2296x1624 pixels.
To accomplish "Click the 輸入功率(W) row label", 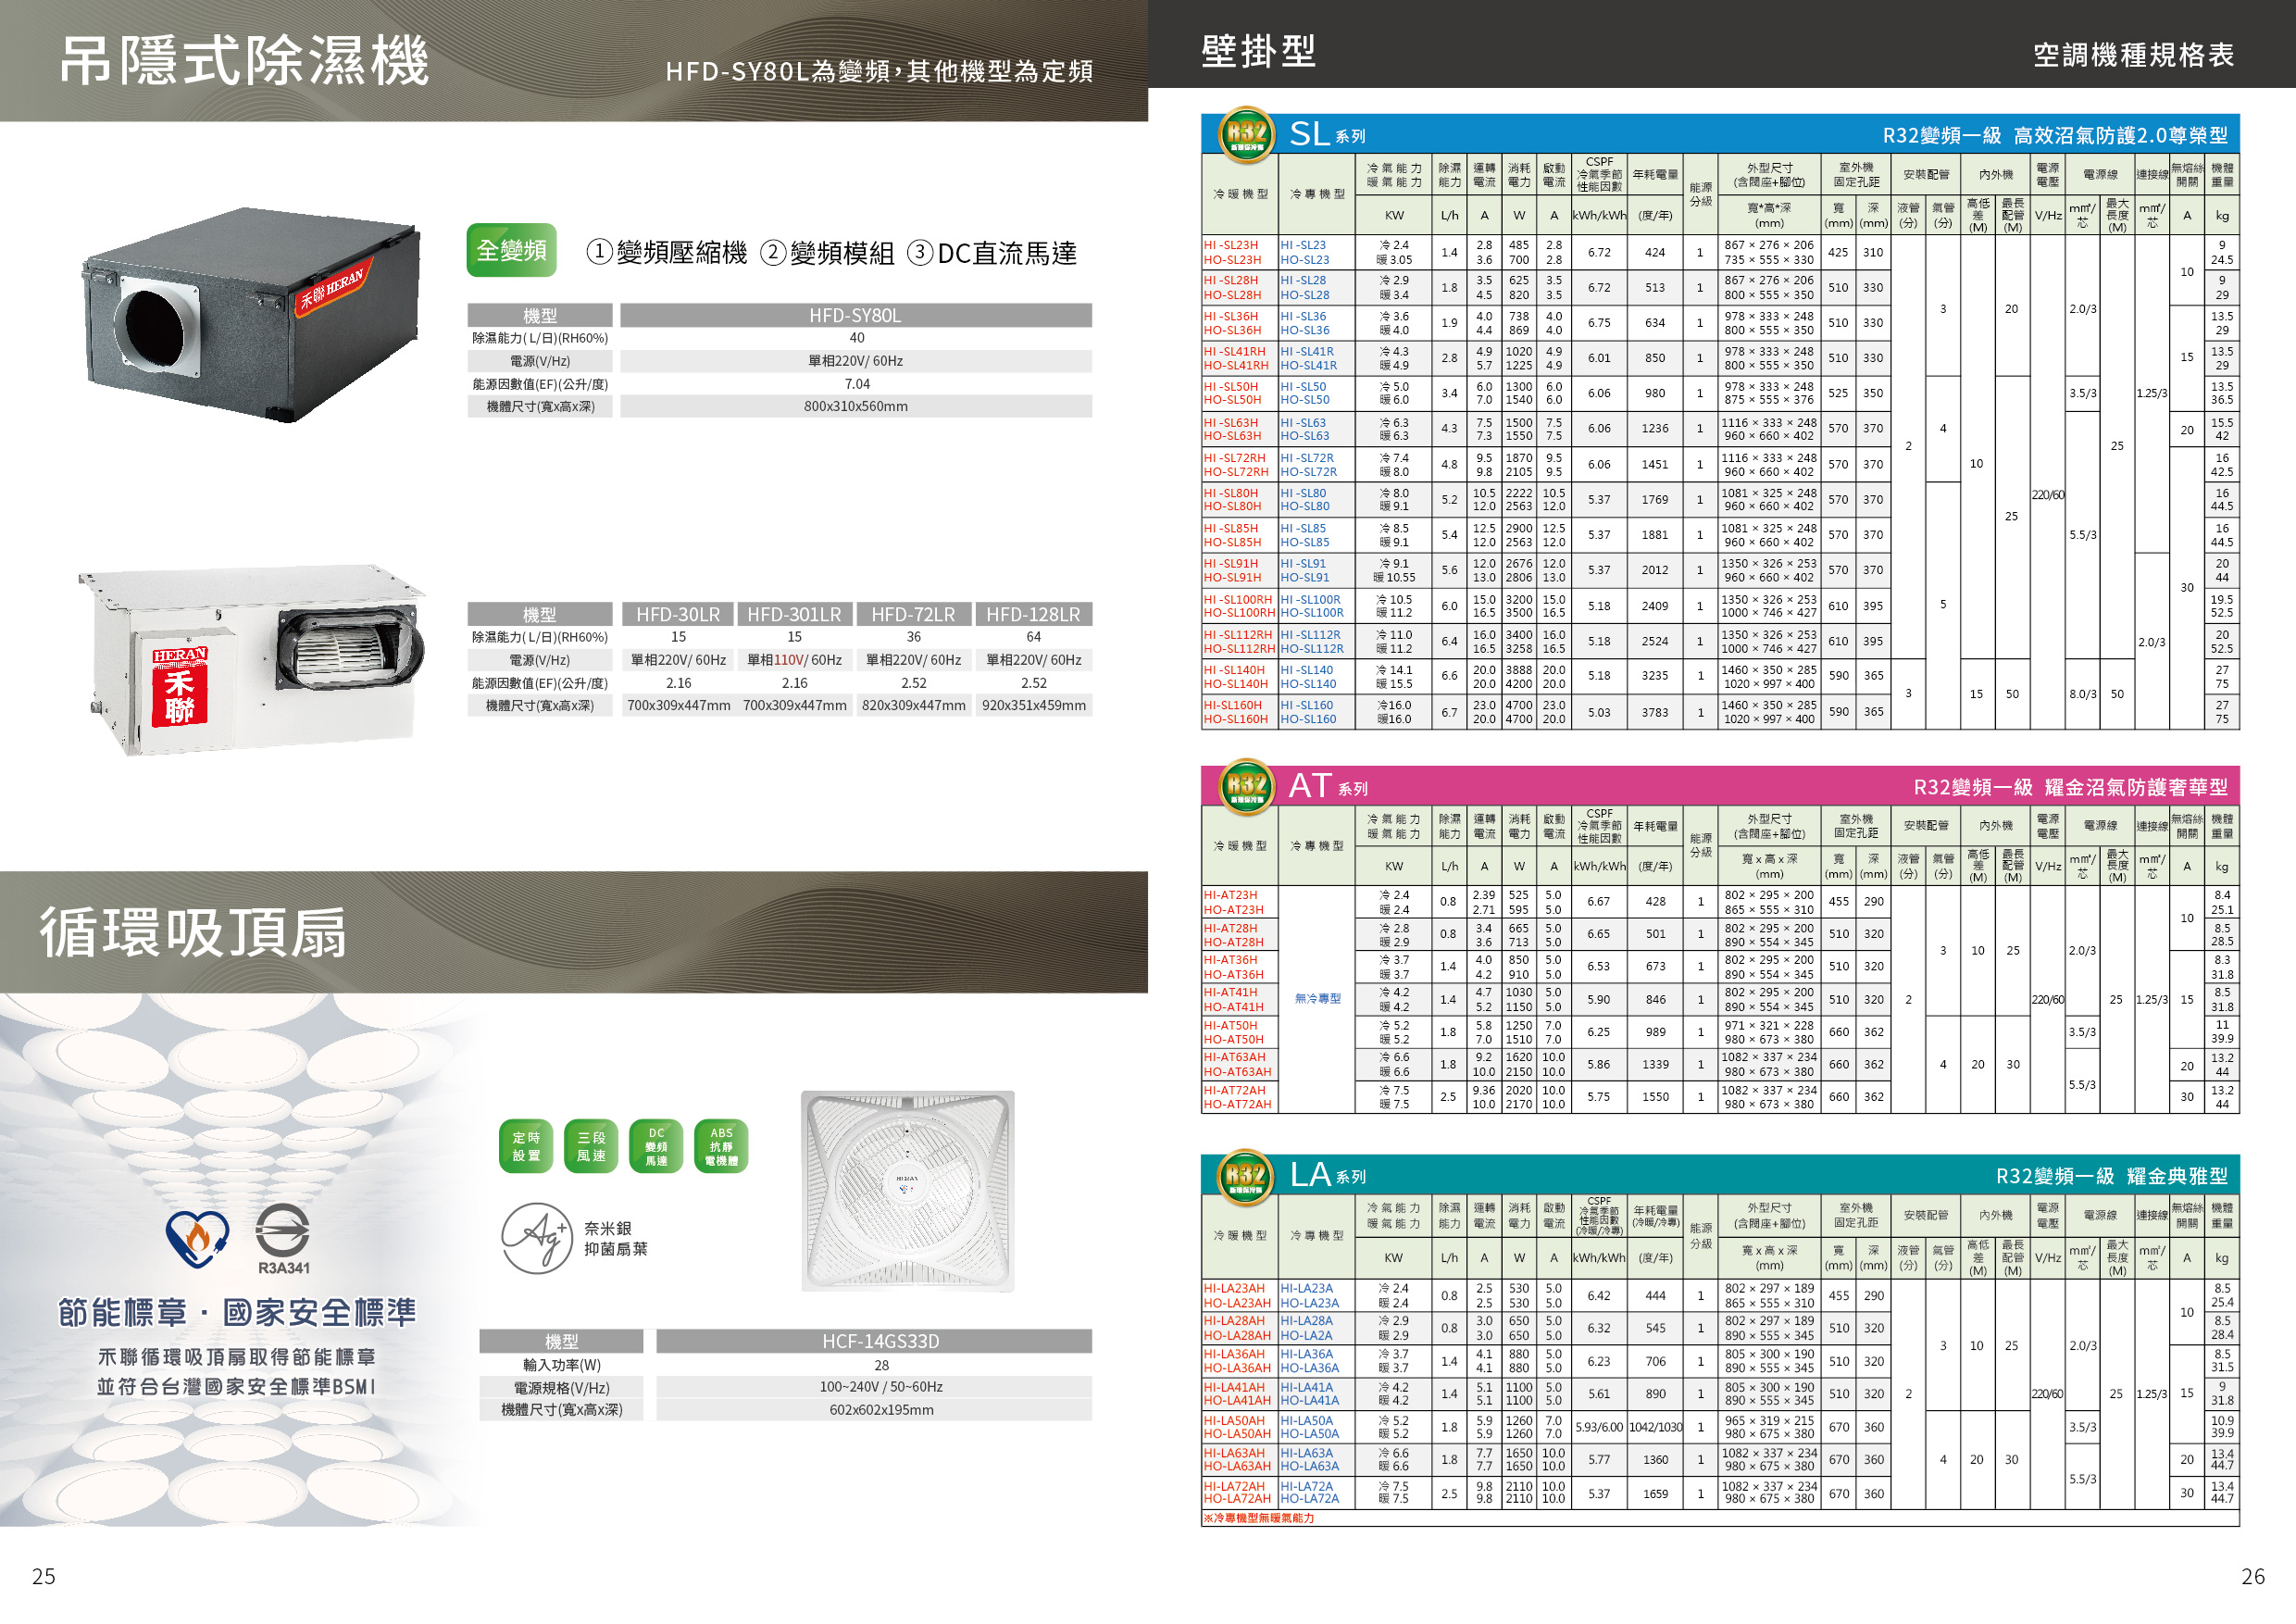I will click(x=562, y=1364).
